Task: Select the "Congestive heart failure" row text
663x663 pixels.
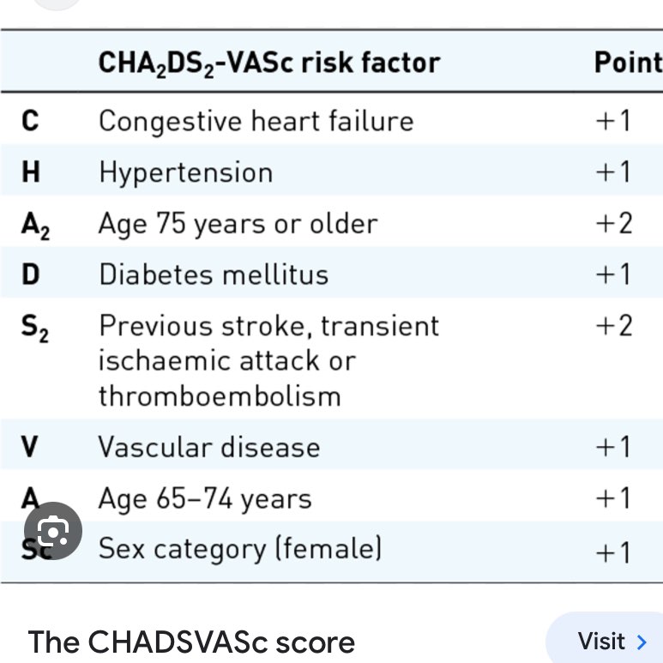Action: click(x=256, y=121)
